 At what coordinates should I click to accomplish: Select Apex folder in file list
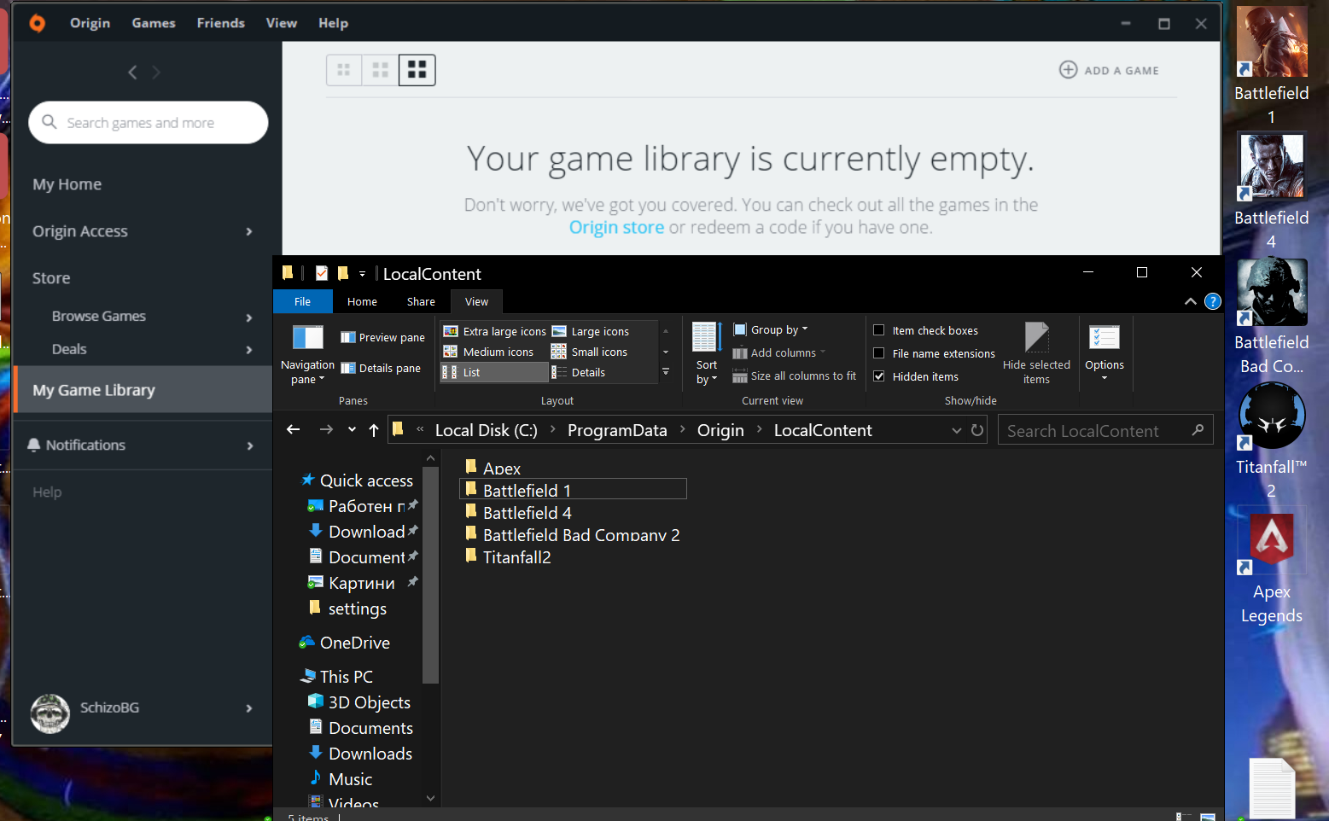pos(493,468)
